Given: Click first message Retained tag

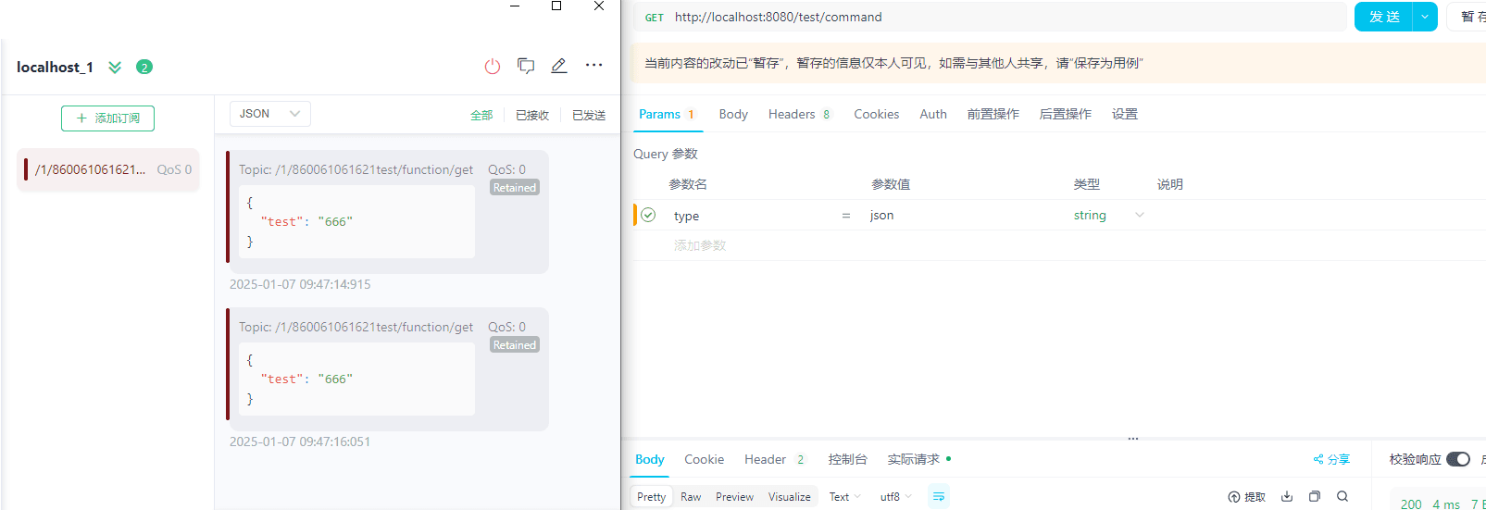Looking at the screenshot, I should click(515, 187).
